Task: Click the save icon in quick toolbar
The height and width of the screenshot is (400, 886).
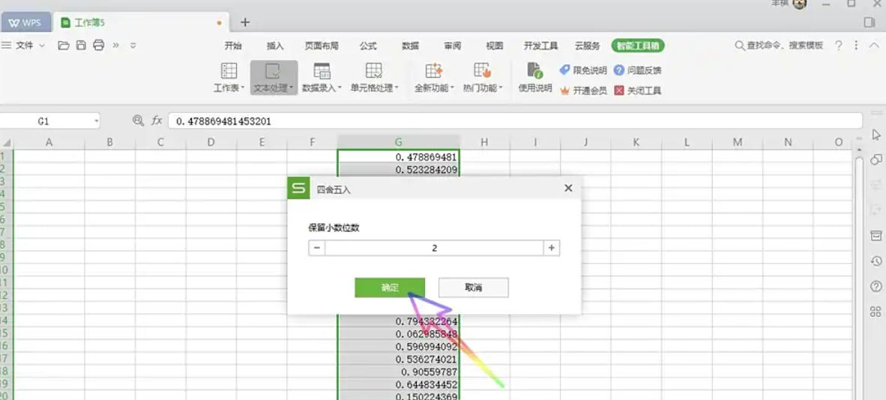Action: coord(81,45)
